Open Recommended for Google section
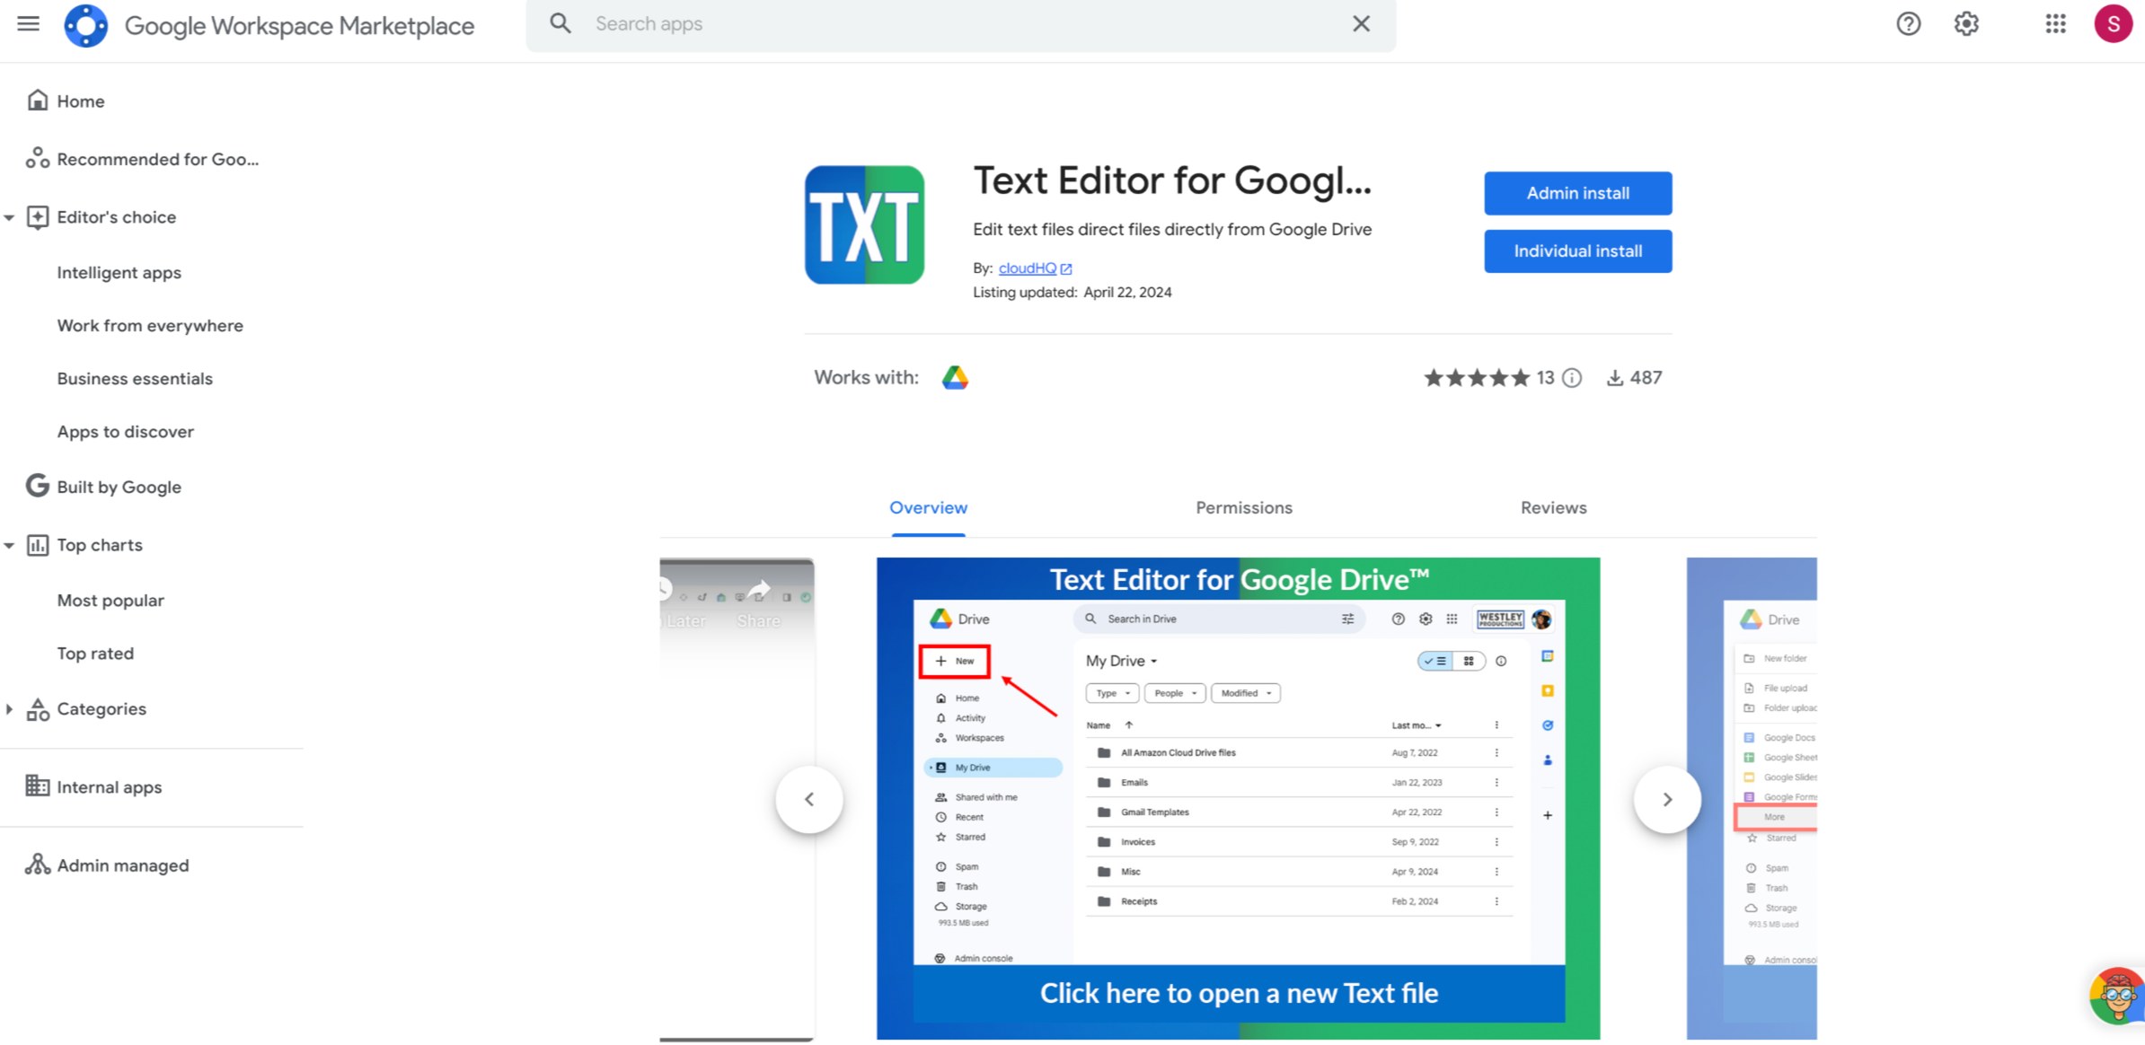 point(157,159)
